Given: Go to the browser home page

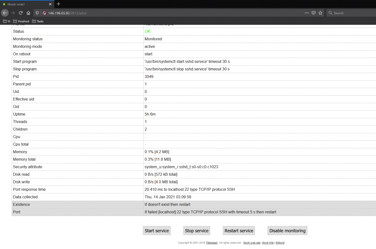Looking at the screenshot, I should coord(28,13).
